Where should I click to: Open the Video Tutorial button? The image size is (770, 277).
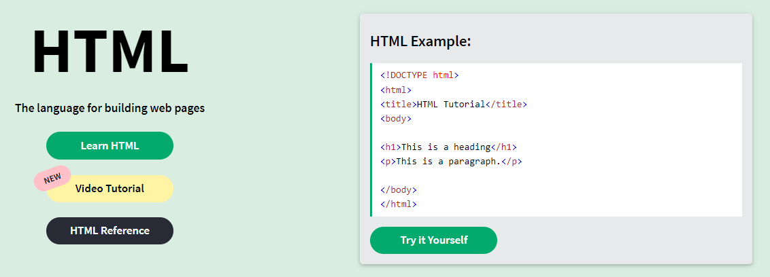point(110,189)
